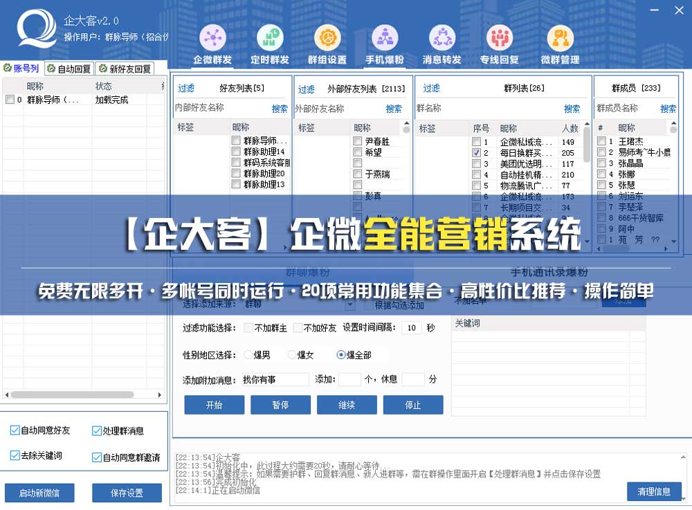Viewport: 692px width, 510px height.
Task: Click the 清理信息 button
Action: pyautogui.click(x=654, y=491)
